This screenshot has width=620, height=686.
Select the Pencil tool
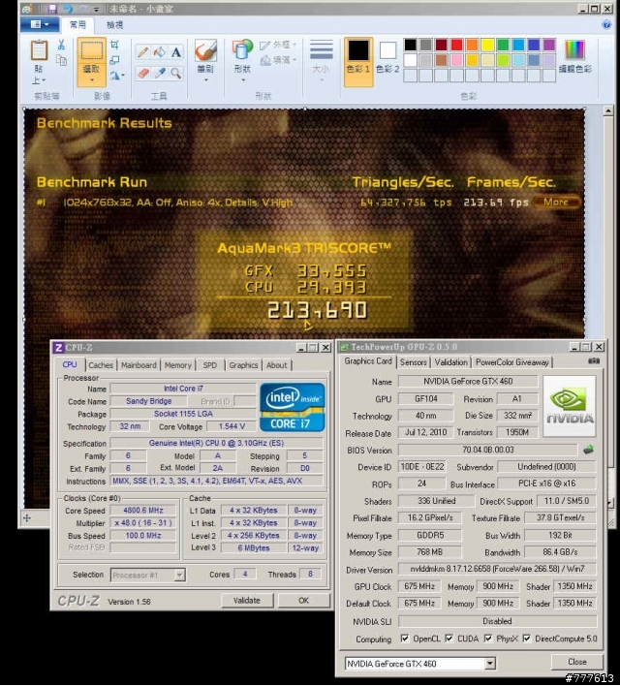(142, 52)
